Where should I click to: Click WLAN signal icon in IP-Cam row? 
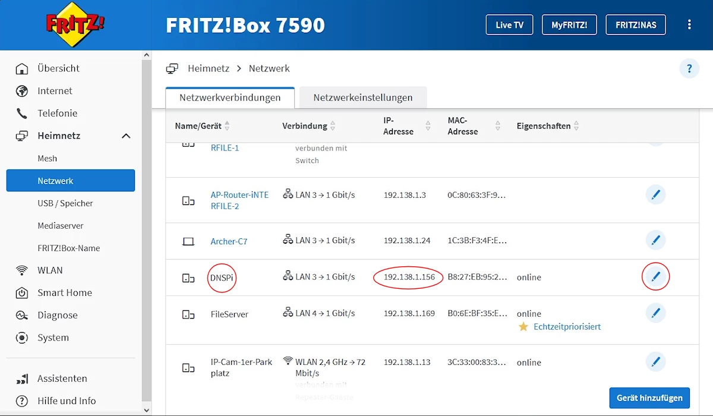(x=288, y=361)
